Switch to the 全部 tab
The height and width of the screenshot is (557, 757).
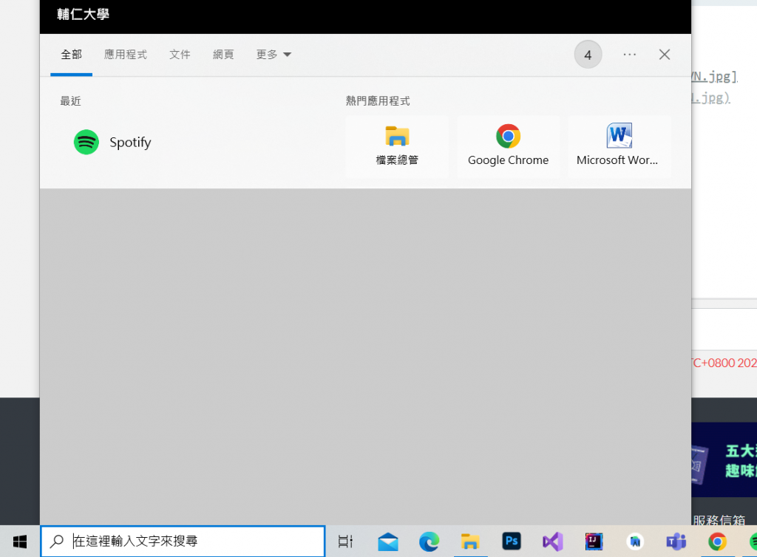(72, 55)
